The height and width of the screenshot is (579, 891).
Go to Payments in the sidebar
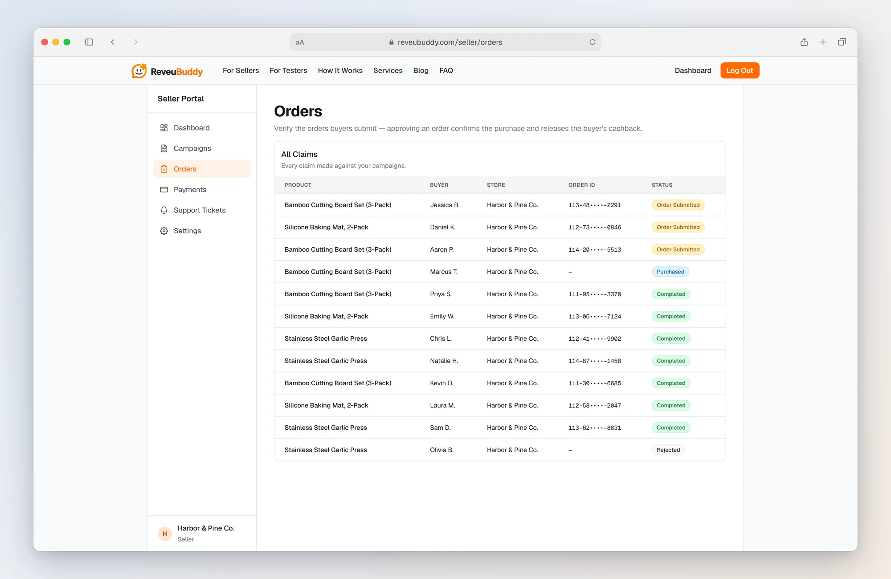pos(202,190)
